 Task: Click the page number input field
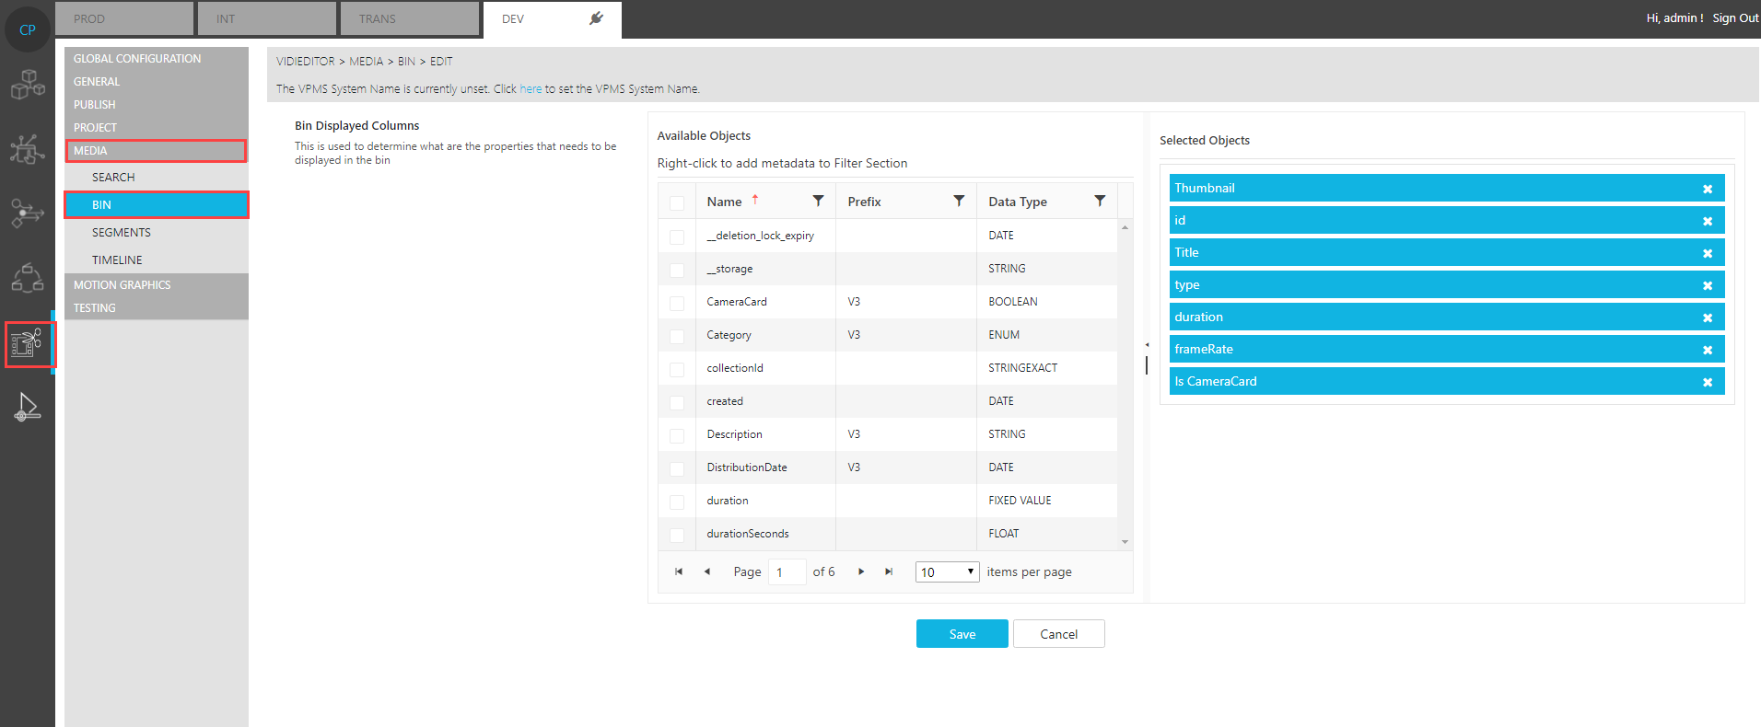tap(787, 571)
